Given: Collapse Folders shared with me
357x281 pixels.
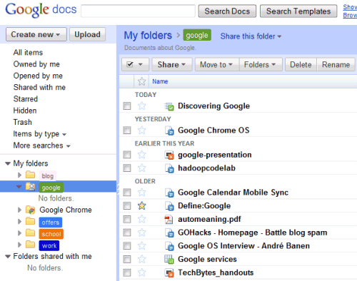Looking at the screenshot, I should [8, 257].
